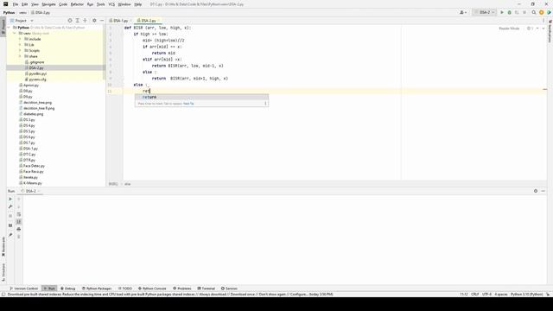Click the 4 spaces indent in status bar
Screen dimensions: 553x311
click(501, 294)
